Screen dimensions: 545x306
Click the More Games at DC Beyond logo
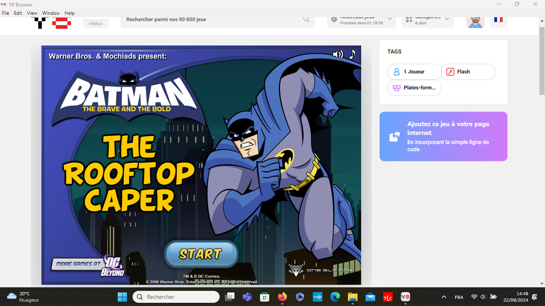(x=88, y=265)
